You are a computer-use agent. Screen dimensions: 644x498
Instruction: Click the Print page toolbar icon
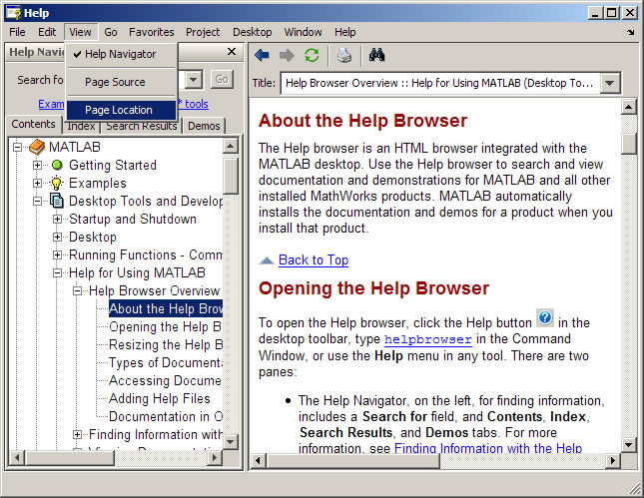(343, 55)
